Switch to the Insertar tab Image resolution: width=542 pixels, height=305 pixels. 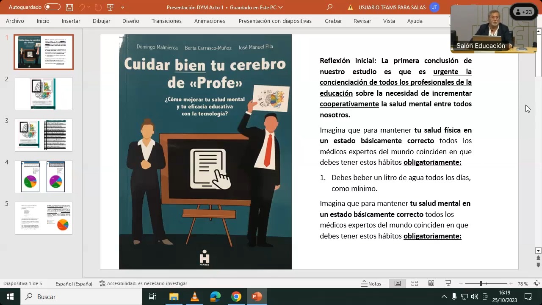point(71,21)
